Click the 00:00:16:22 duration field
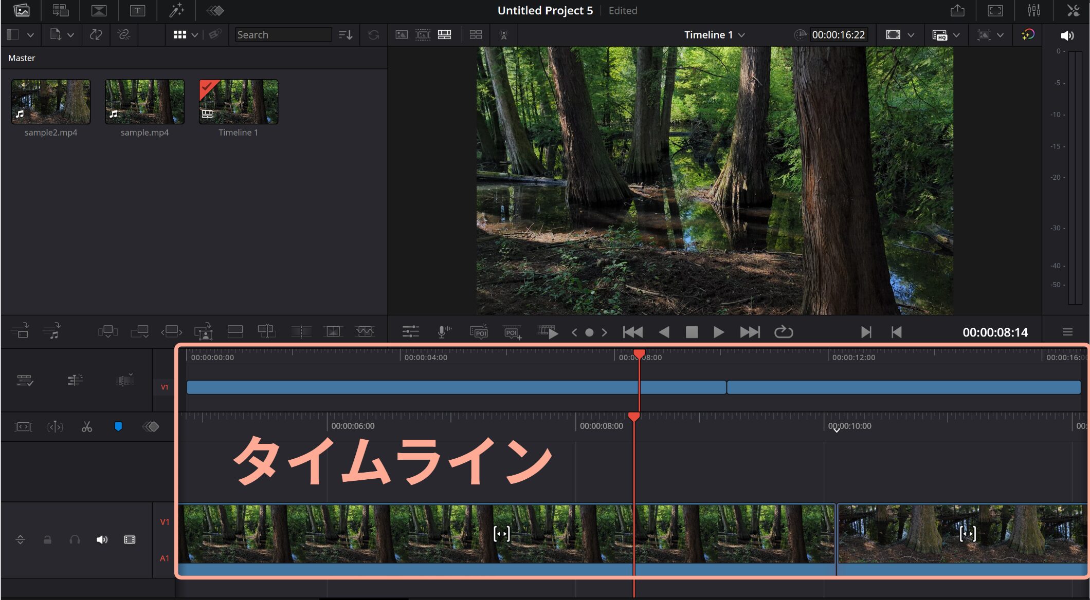Screen dimensions: 1090x600 839,34
